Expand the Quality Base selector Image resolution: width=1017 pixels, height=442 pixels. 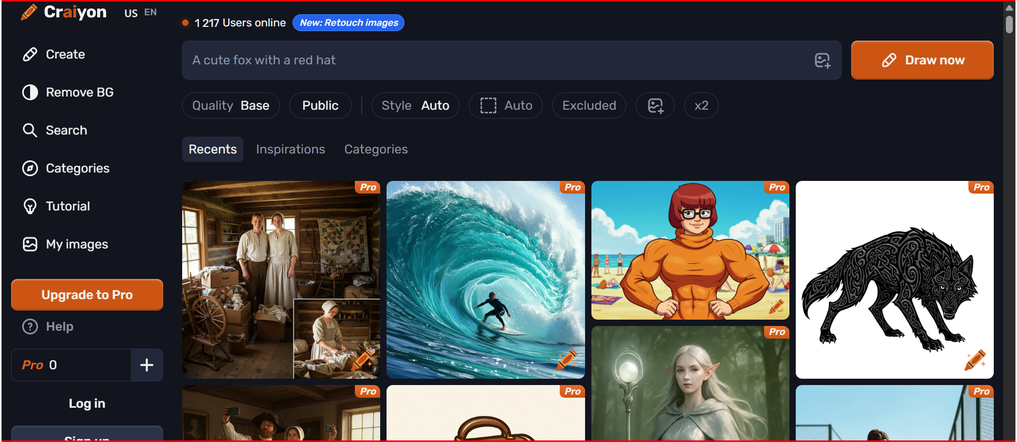pyautogui.click(x=231, y=105)
